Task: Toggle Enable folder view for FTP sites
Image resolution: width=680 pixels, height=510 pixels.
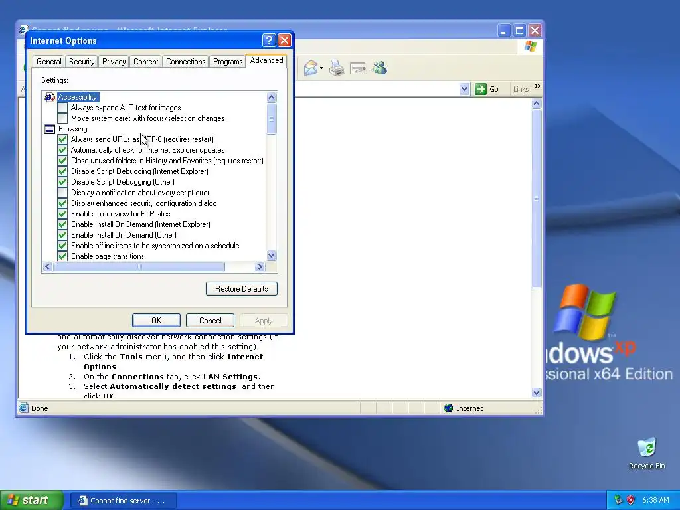Action: pos(62,214)
